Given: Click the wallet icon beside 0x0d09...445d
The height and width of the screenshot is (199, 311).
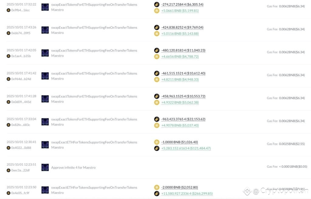Looking at the screenshot, I should 8,102.
